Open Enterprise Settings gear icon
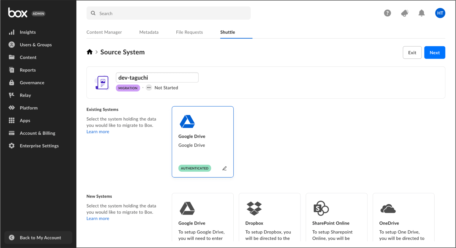The width and height of the screenshot is (456, 248). [x=12, y=146]
